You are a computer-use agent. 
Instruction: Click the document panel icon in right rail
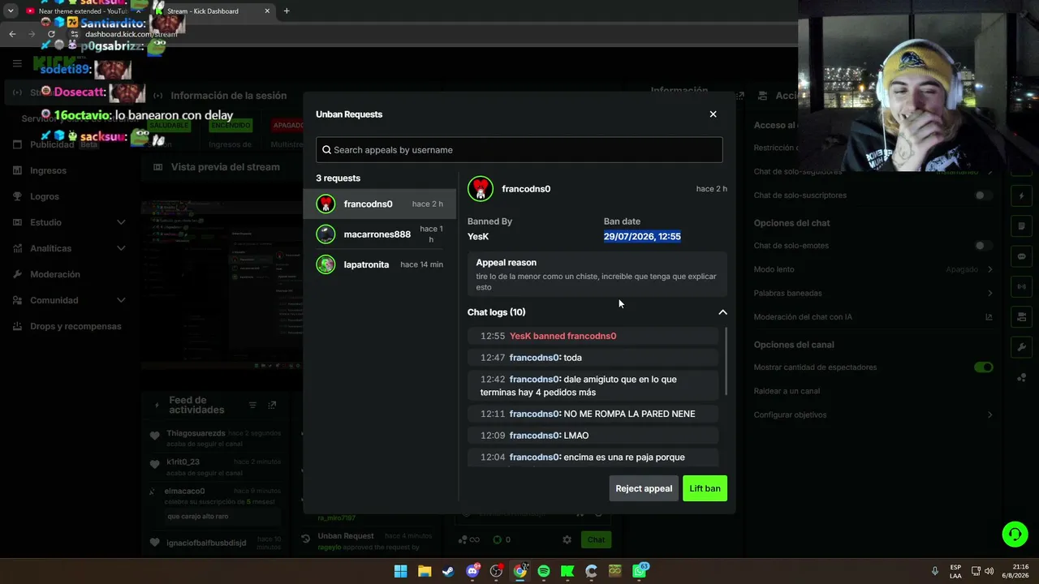point(1022,226)
